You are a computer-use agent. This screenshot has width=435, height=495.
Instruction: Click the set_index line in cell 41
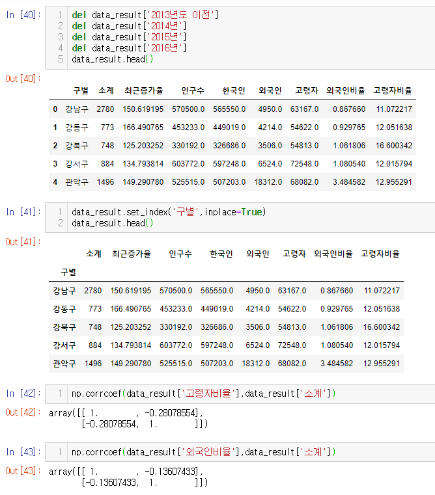(169, 212)
